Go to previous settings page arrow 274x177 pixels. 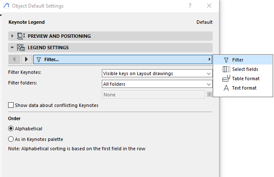click(14, 59)
